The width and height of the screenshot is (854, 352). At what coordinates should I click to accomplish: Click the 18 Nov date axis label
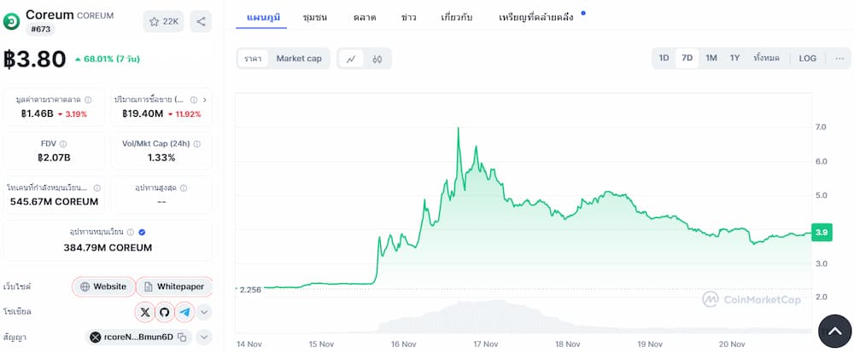[x=568, y=343]
